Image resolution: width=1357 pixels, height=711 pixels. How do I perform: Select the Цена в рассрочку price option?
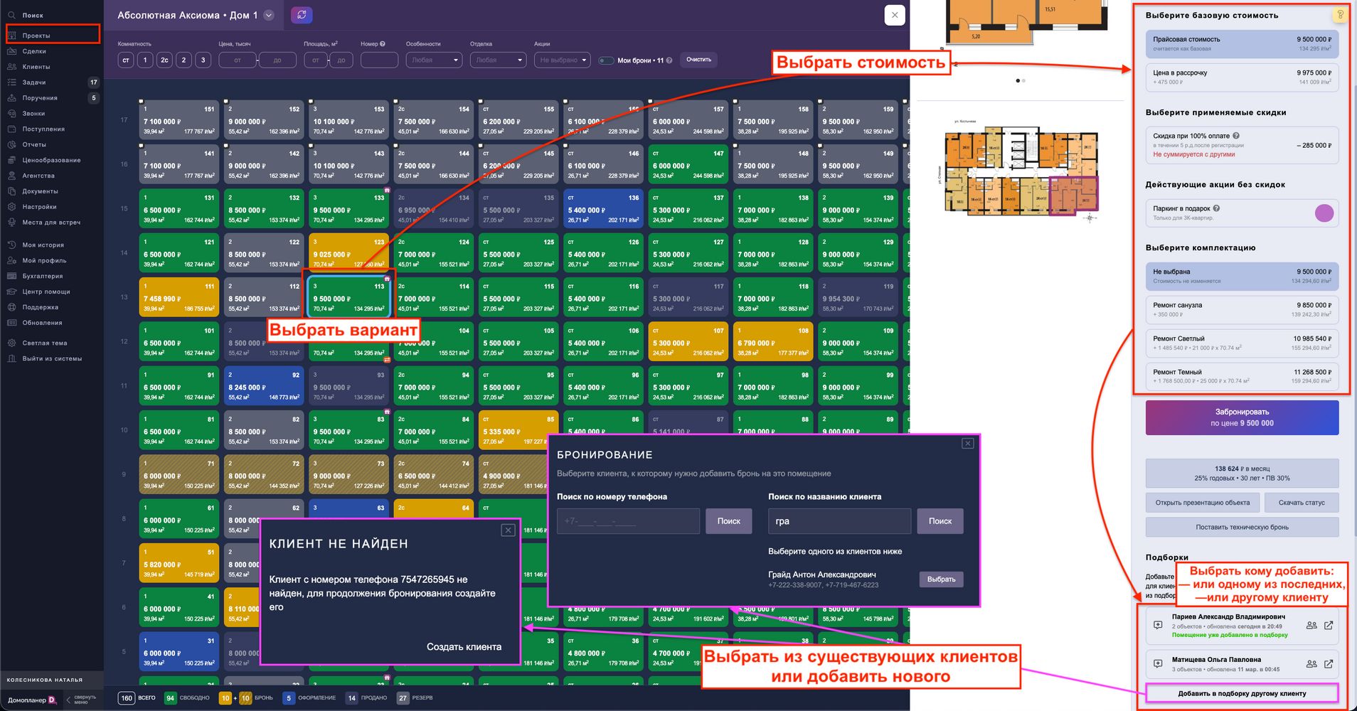coord(1242,77)
